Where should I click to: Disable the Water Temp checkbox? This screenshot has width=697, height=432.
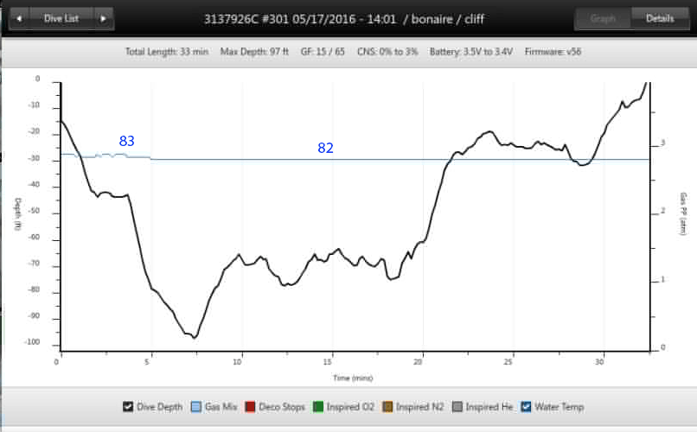[527, 407]
